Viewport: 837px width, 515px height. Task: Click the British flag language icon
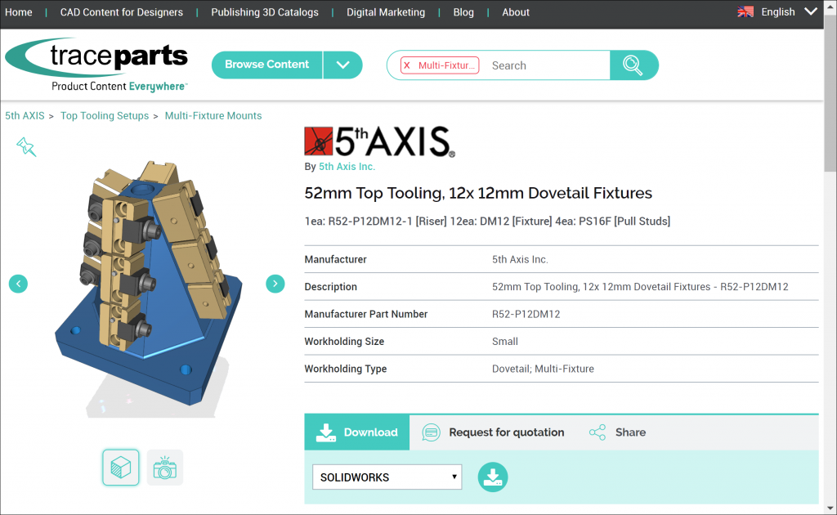pyautogui.click(x=745, y=11)
